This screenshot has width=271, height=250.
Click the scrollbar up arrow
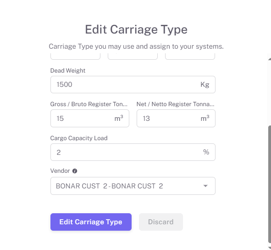click(x=270, y=59)
